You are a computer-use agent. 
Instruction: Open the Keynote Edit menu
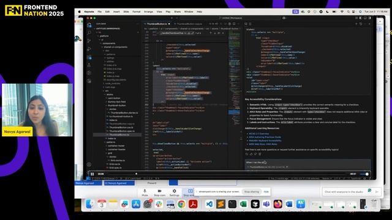coord(108,12)
